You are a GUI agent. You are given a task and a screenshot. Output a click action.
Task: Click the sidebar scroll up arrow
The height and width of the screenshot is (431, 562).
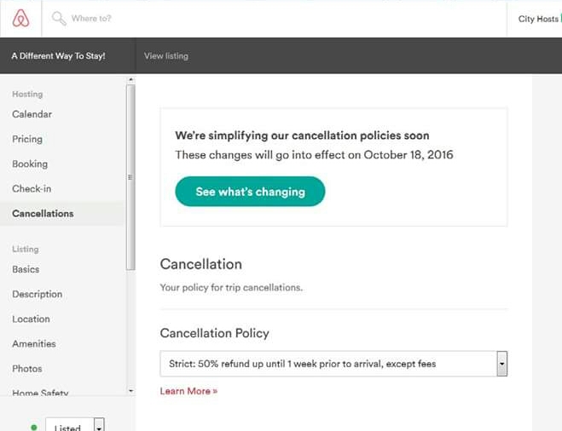[130, 80]
